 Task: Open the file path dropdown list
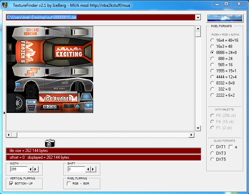(x=198, y=17)
